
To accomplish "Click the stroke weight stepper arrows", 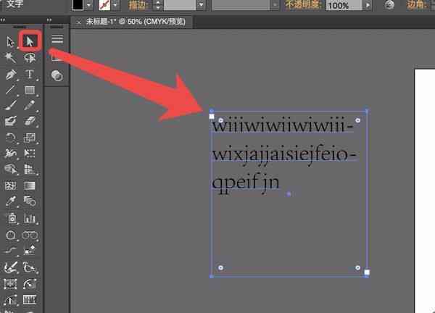I will tap(158, 5).
